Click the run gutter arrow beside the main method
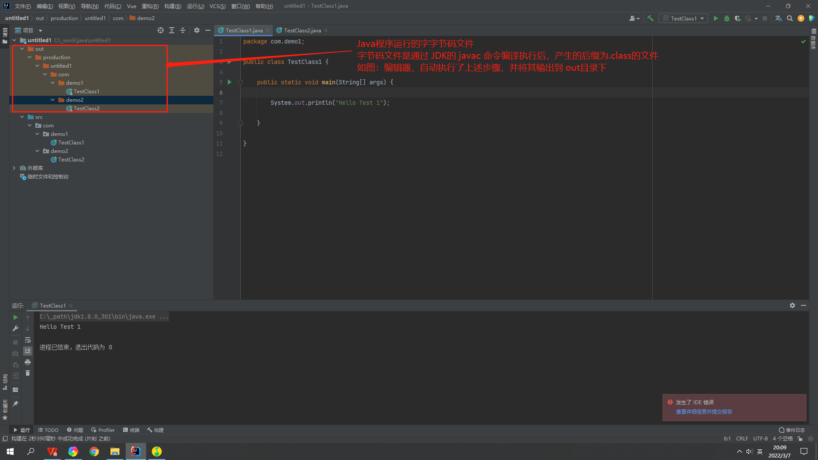Screen dimensions: 818x460 point(230,82)
